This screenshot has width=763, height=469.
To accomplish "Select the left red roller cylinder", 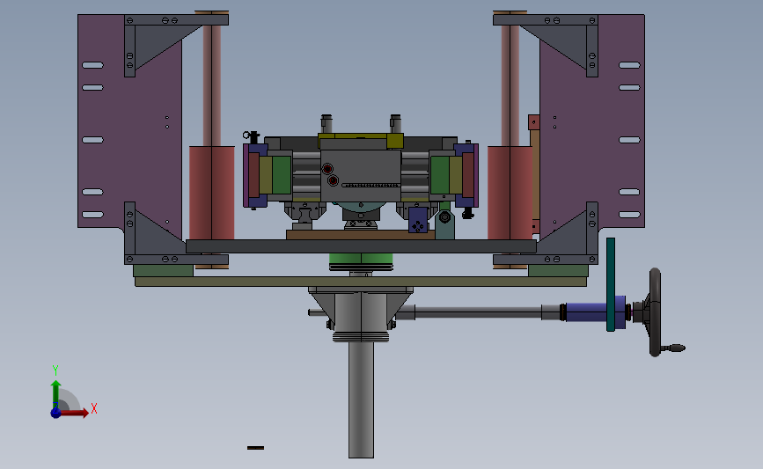I will (x=212, y=193).
